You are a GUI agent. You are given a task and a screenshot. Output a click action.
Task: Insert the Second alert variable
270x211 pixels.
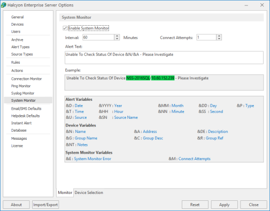click(x=217, y=111)
